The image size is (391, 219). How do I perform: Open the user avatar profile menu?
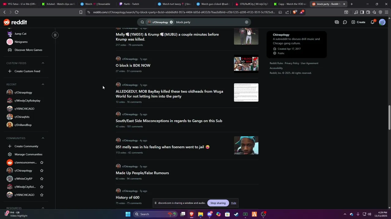382,22
